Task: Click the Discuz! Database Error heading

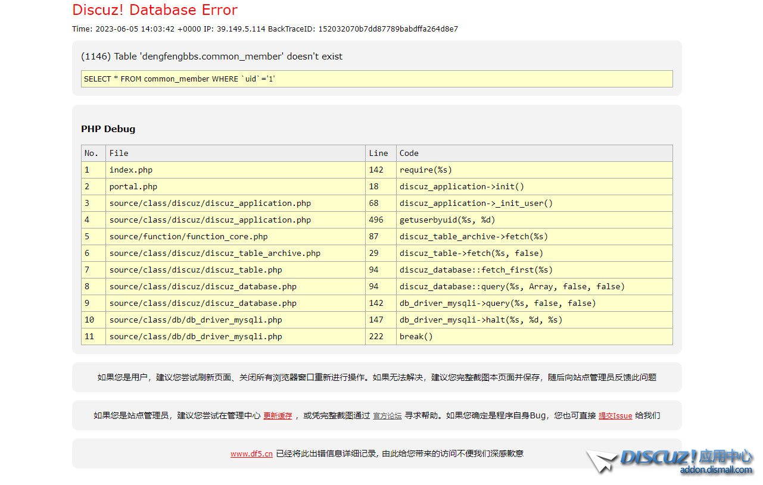Action: (155, 10)
